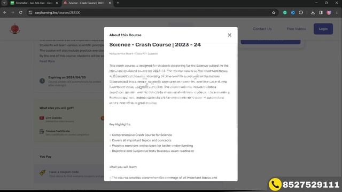Click the green extension icon
This screenshot has height=192, width=342.
285,13
